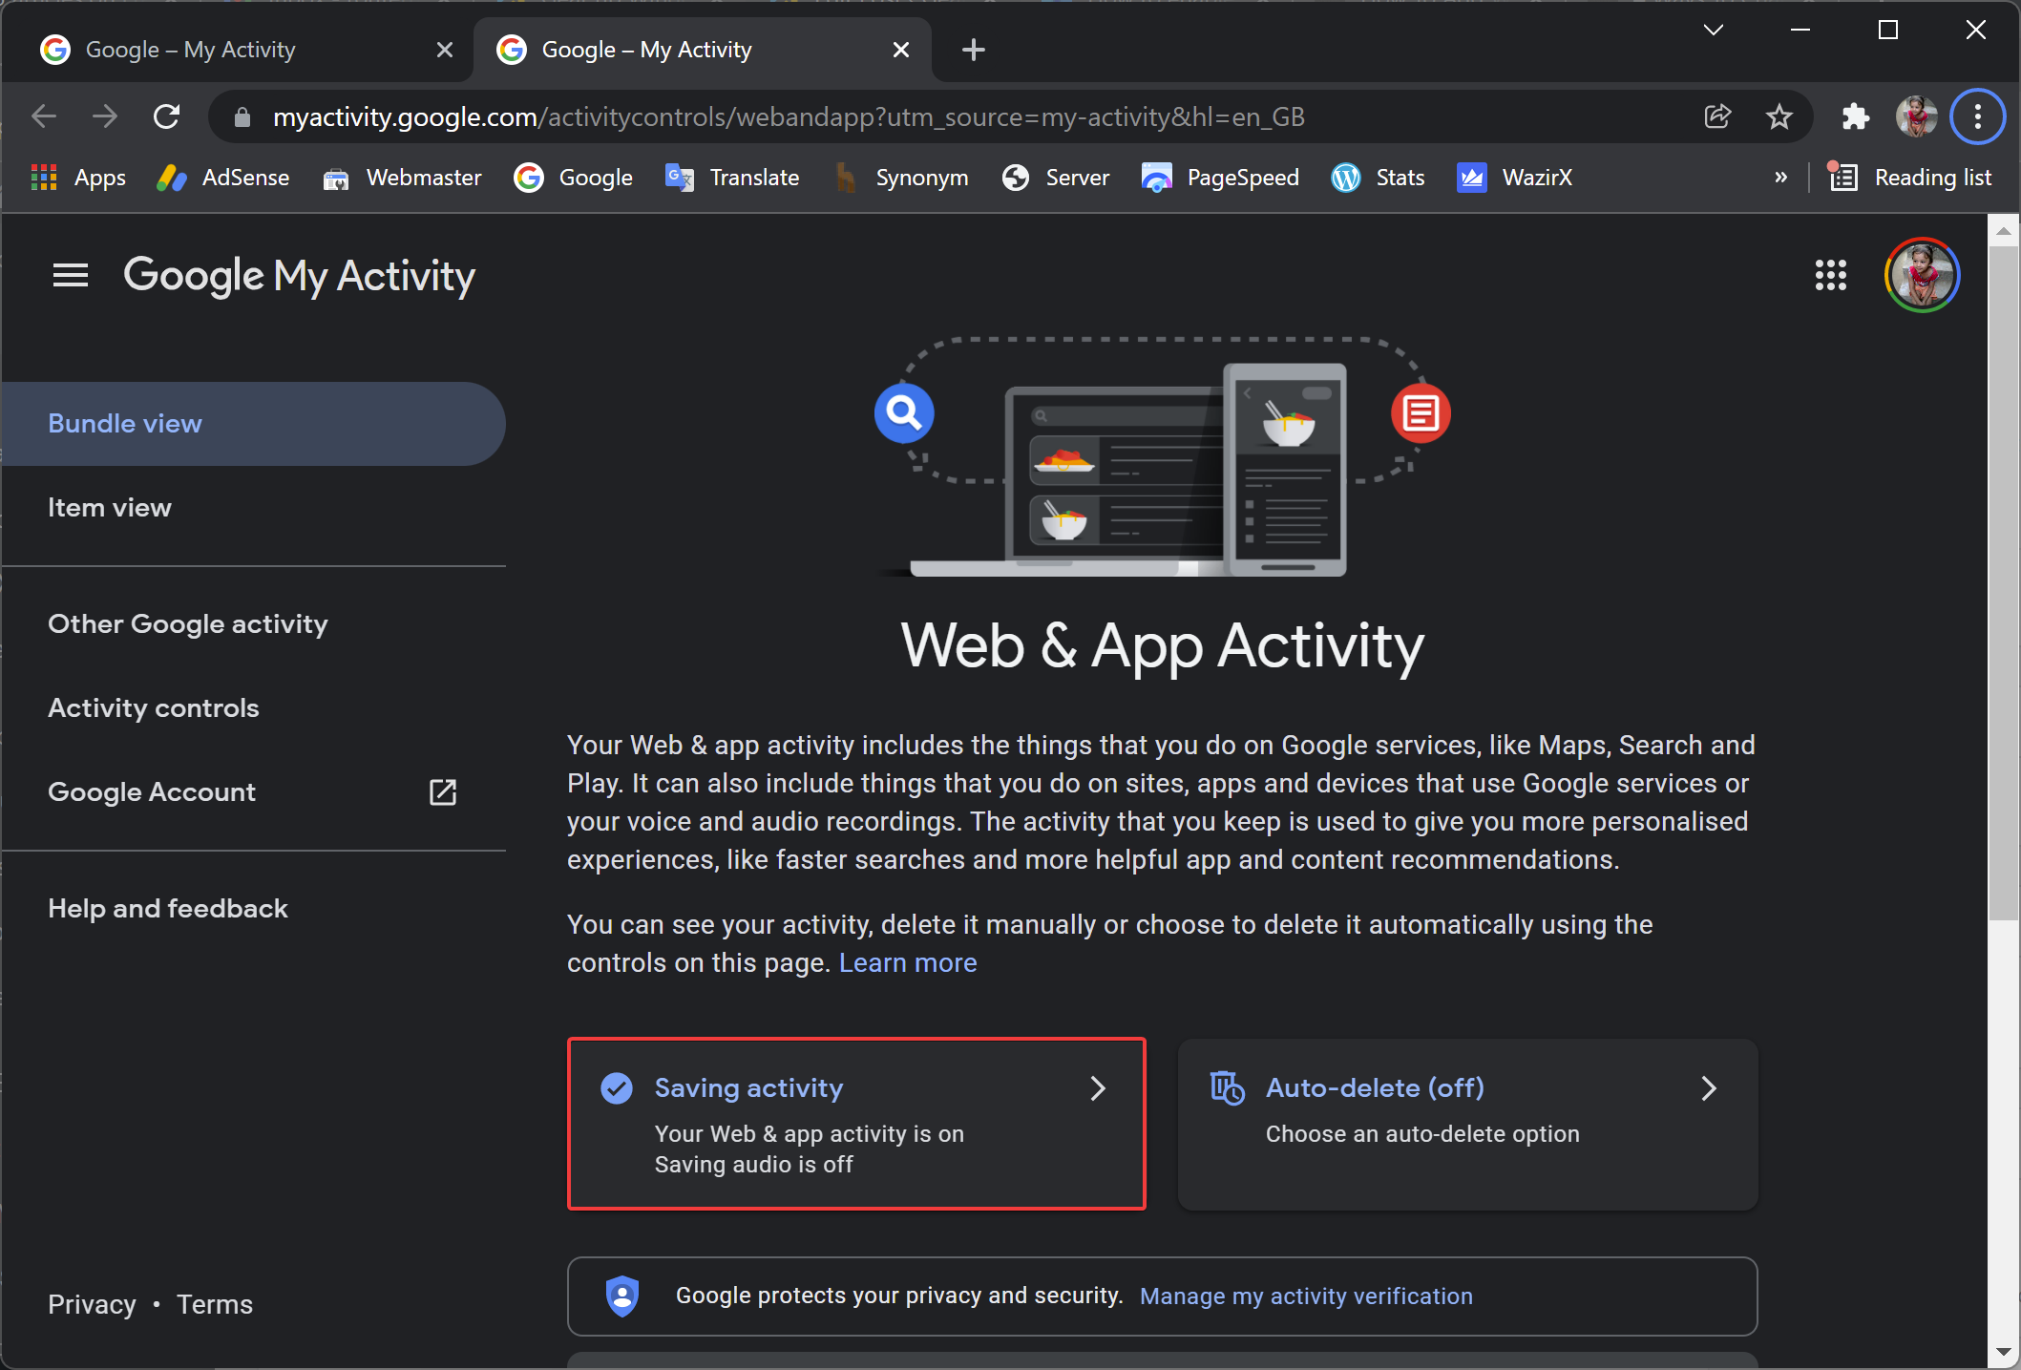Open the Google apps grid
The width and height of the screenshot is (2021, 1370).
point(1830,276)
